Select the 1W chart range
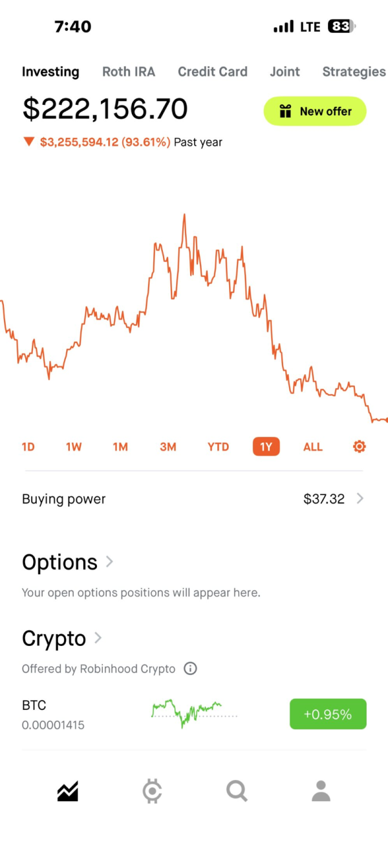Viewport: 388px width, 842px height. tap(74, 447)
